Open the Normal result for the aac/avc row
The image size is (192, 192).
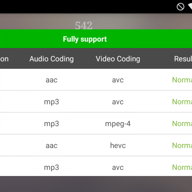click(x=182, y=80)
